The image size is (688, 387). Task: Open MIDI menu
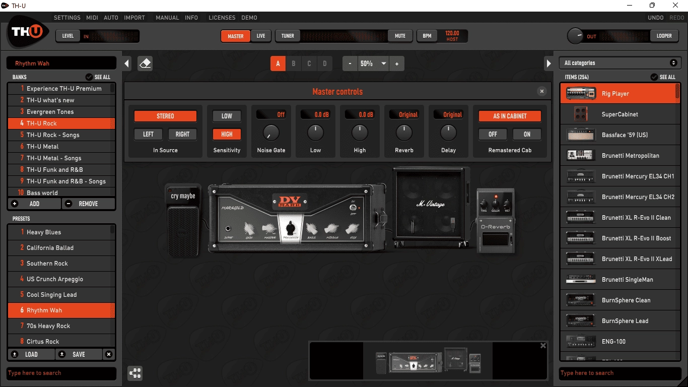tap(92, 18)
